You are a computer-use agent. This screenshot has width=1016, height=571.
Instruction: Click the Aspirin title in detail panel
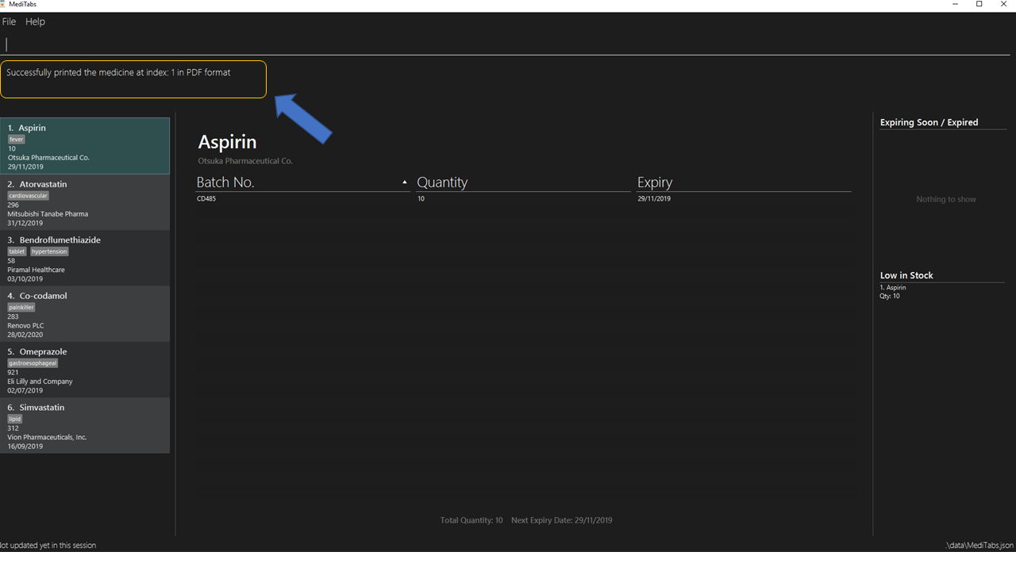tap(227, 142)
